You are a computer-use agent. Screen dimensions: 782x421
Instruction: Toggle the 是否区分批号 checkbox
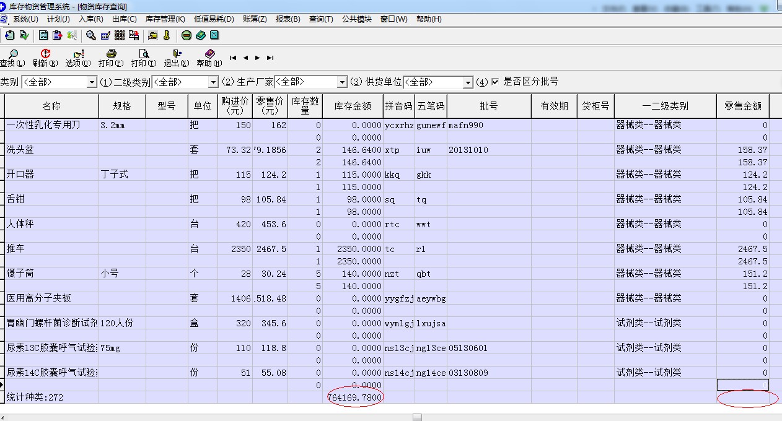495,82
